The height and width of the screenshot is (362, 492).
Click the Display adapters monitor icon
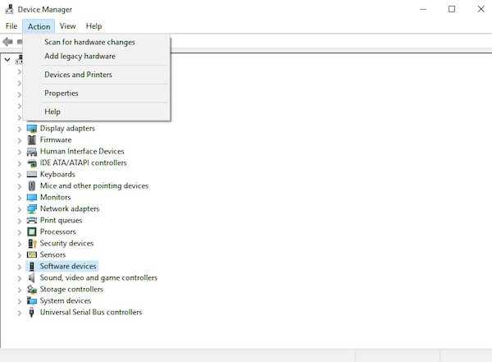click(32, 129)
